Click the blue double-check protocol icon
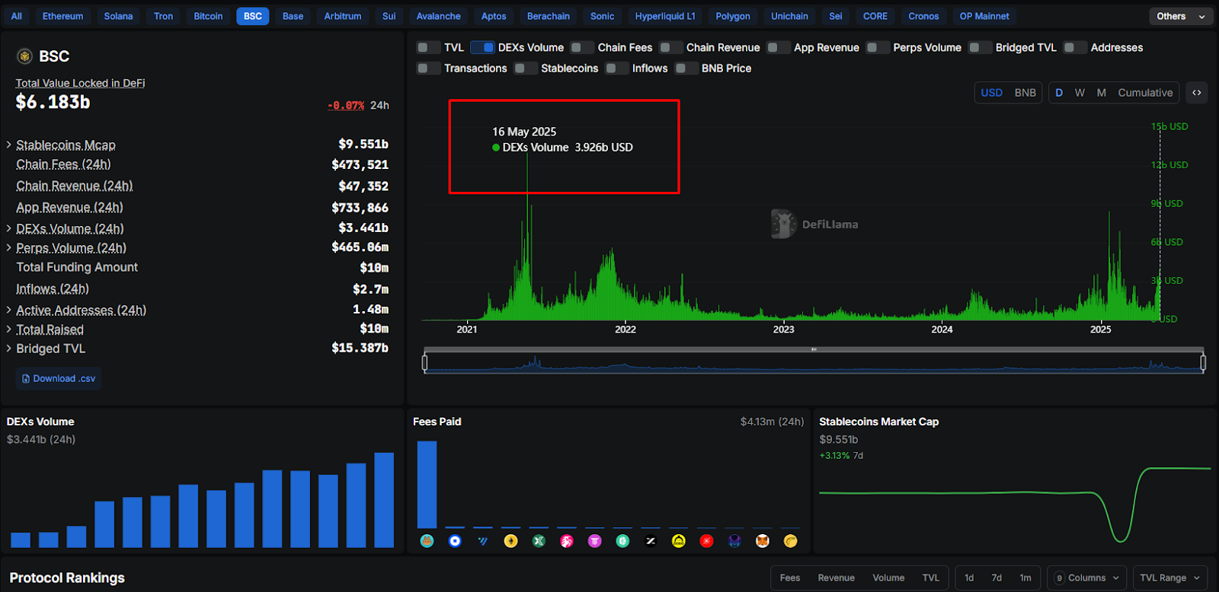 point(483,541)
